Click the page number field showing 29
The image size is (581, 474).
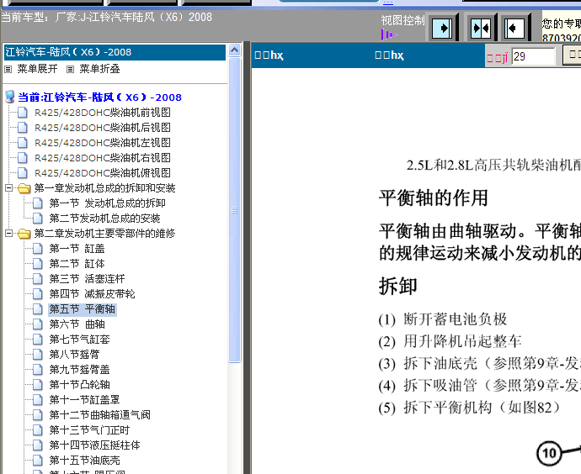click(533, 56)
